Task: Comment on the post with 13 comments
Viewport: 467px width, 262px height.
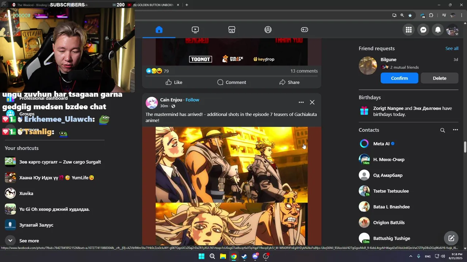Action: coord(232,82)
